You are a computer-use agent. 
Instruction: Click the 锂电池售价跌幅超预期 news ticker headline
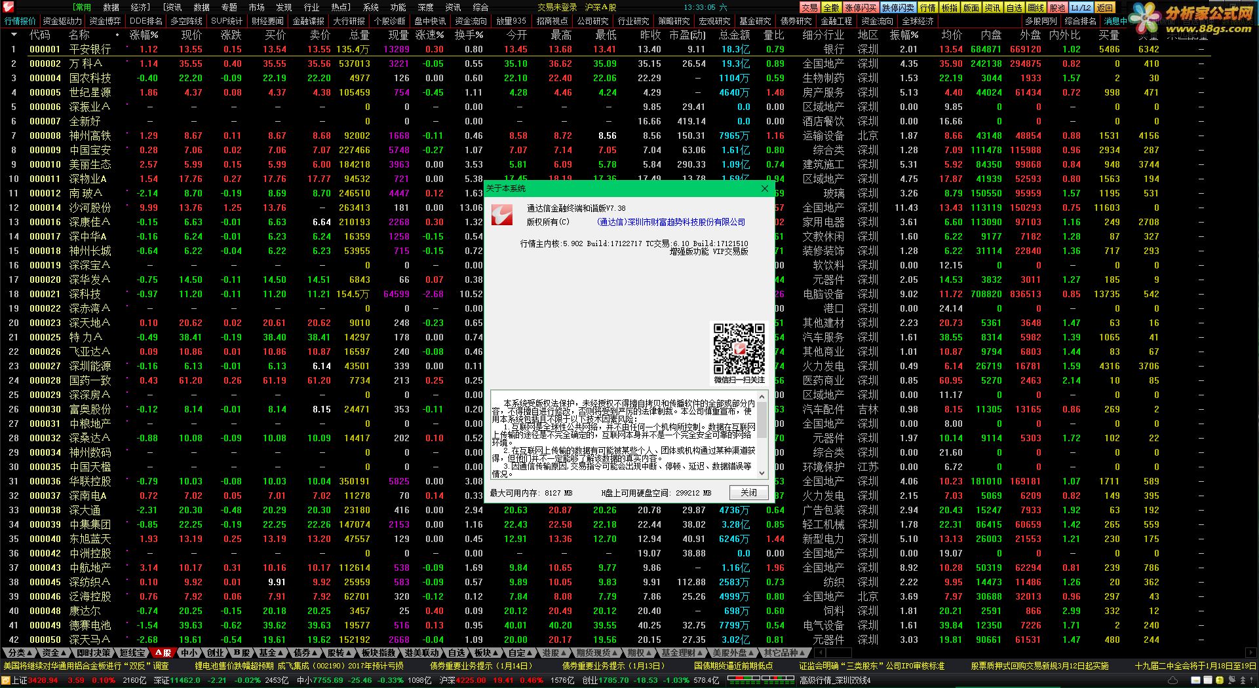coord(234,666)
